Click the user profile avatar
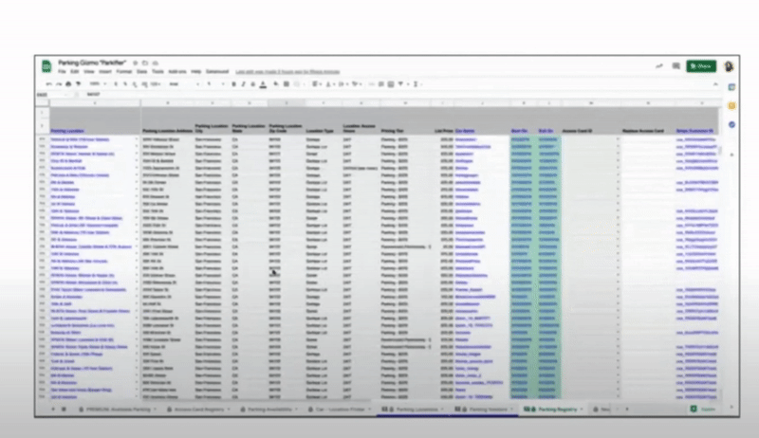759x438 pixels. click(x=729, y=66)
